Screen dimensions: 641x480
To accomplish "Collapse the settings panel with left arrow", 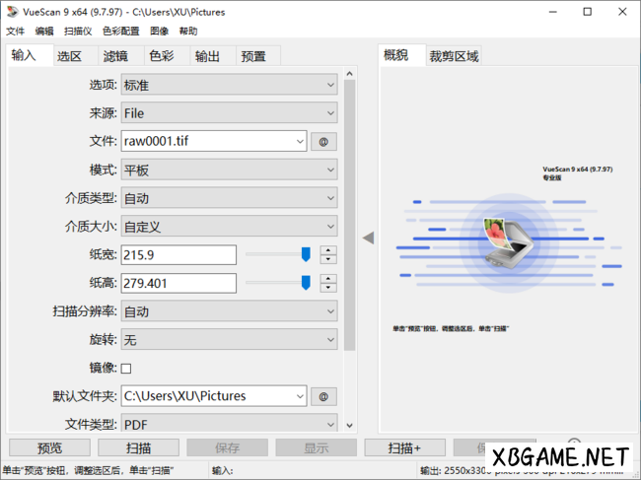I will pyautogui.click(x=368, y=238).
